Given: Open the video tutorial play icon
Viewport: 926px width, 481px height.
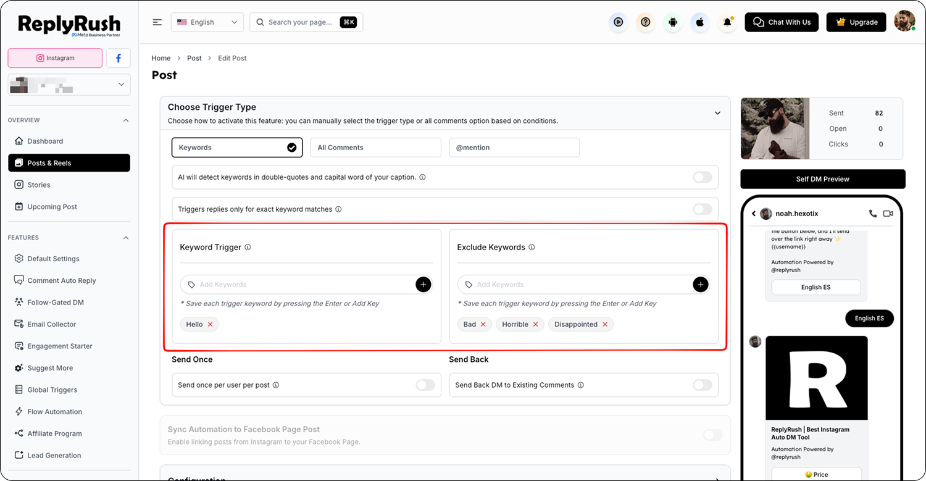Looking at the screenshot, I should (618, 22).
